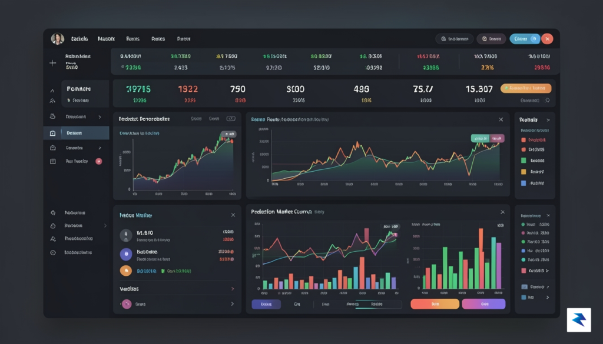Click the people icon below the sidebar caret
The height and width of the screenshot is (344, 603).
pos(52,101)
